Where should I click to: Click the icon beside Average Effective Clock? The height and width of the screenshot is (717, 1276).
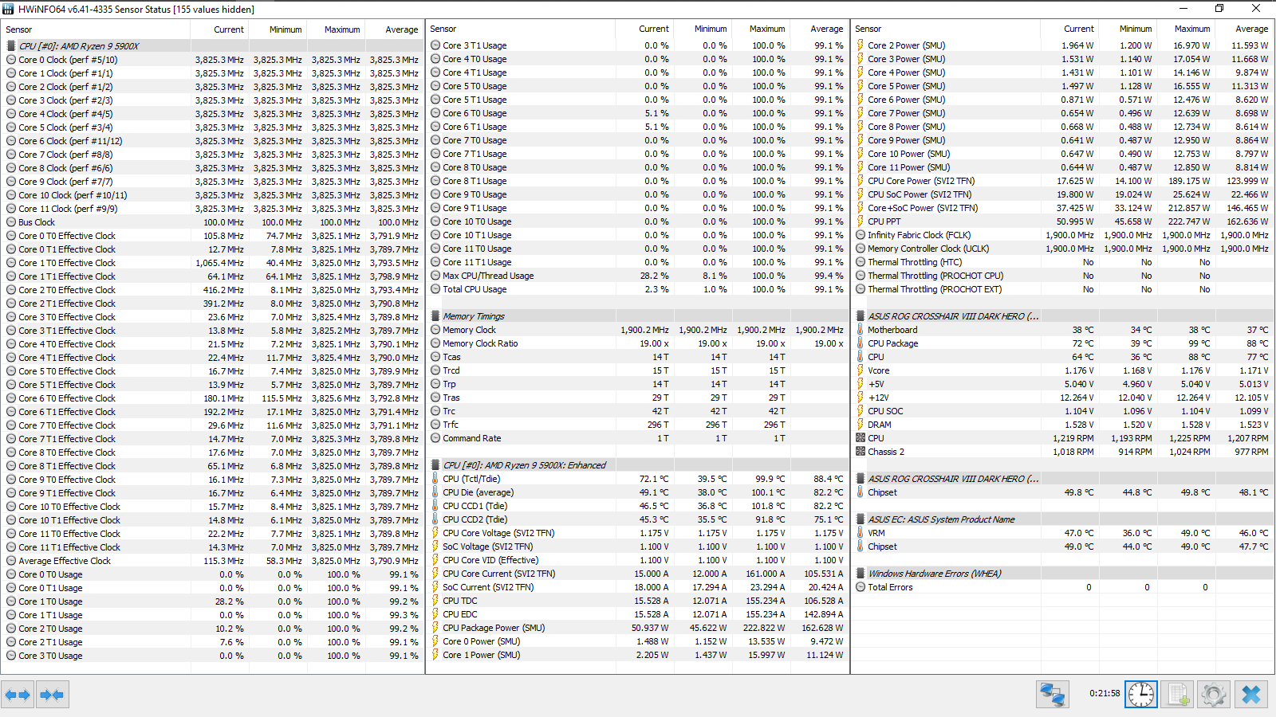tap(11, 561)
